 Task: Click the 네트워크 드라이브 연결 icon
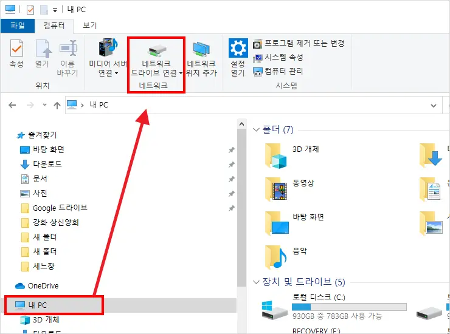point(157,50)
